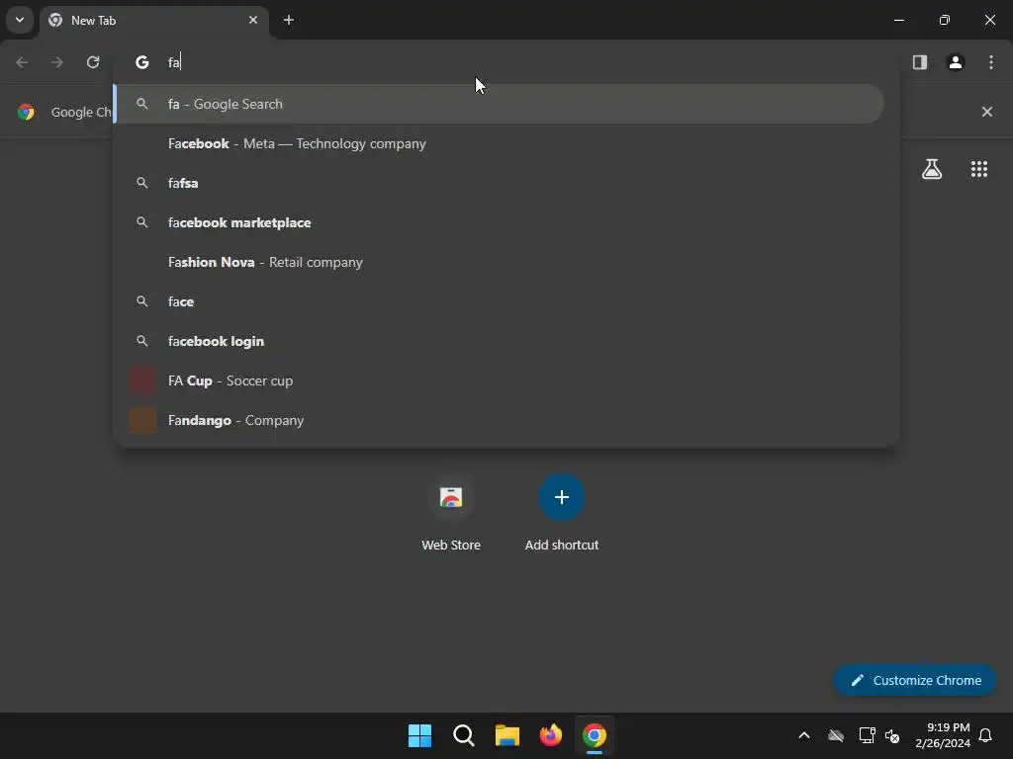Screen dimensions: 1013x759
Task: Click the Google G icon in the address bar
Action: (142, 62)
